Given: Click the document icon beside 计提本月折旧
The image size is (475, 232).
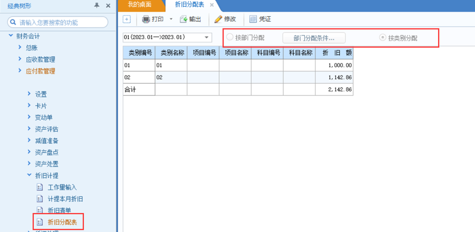Looking at the screenshot, I should pyautogui.click(x=39, y=199).
